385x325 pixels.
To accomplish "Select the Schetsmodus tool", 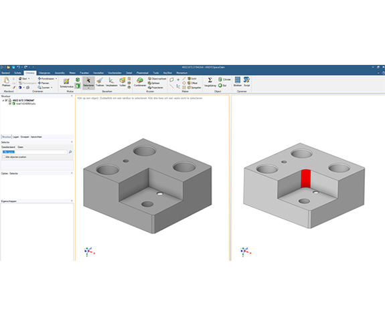I will click(66, 83).
